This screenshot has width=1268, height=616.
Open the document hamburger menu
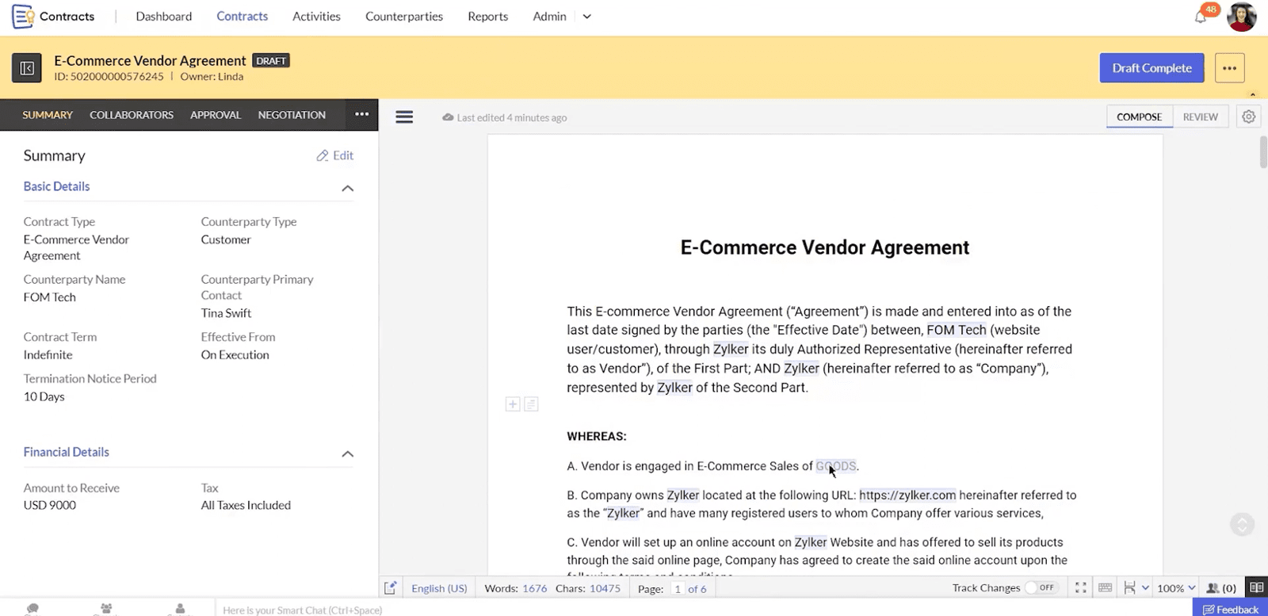pos(404,117)
